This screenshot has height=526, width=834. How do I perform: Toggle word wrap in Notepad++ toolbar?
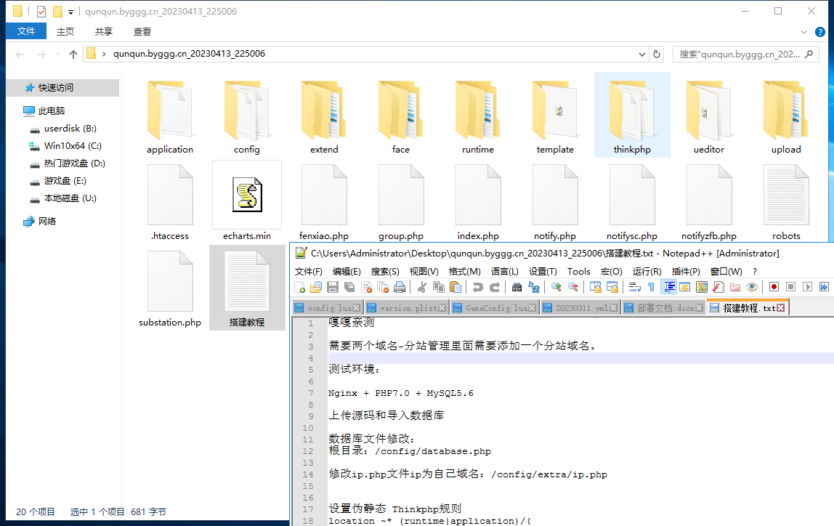tap(634, 287)
